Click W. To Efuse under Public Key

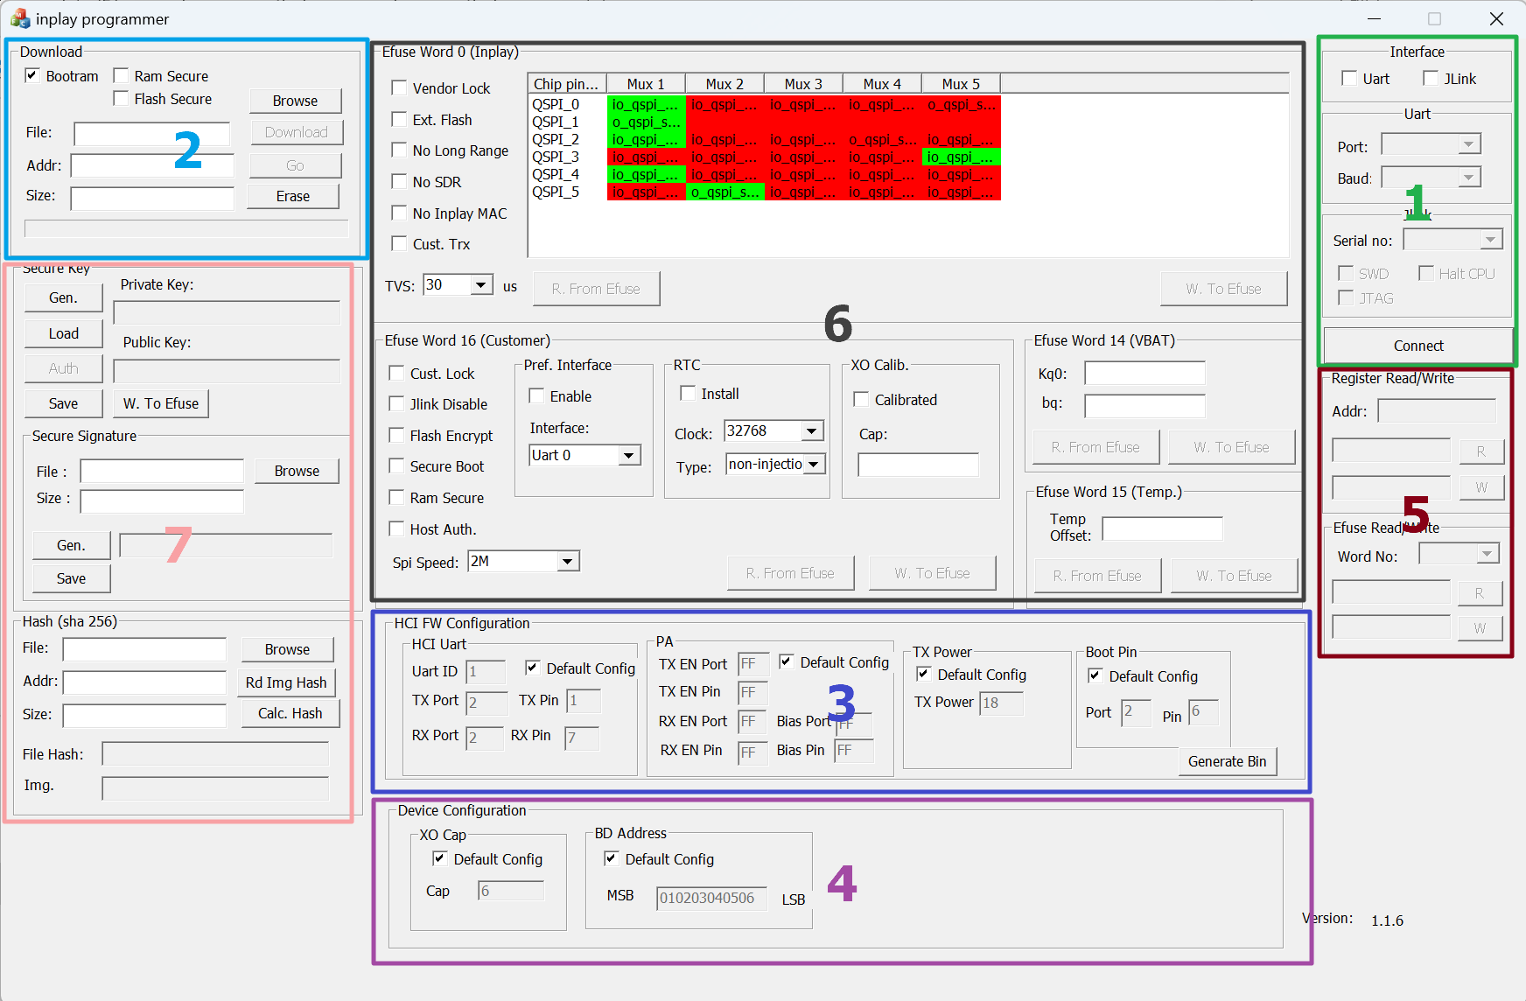click(x=161, y=403)
